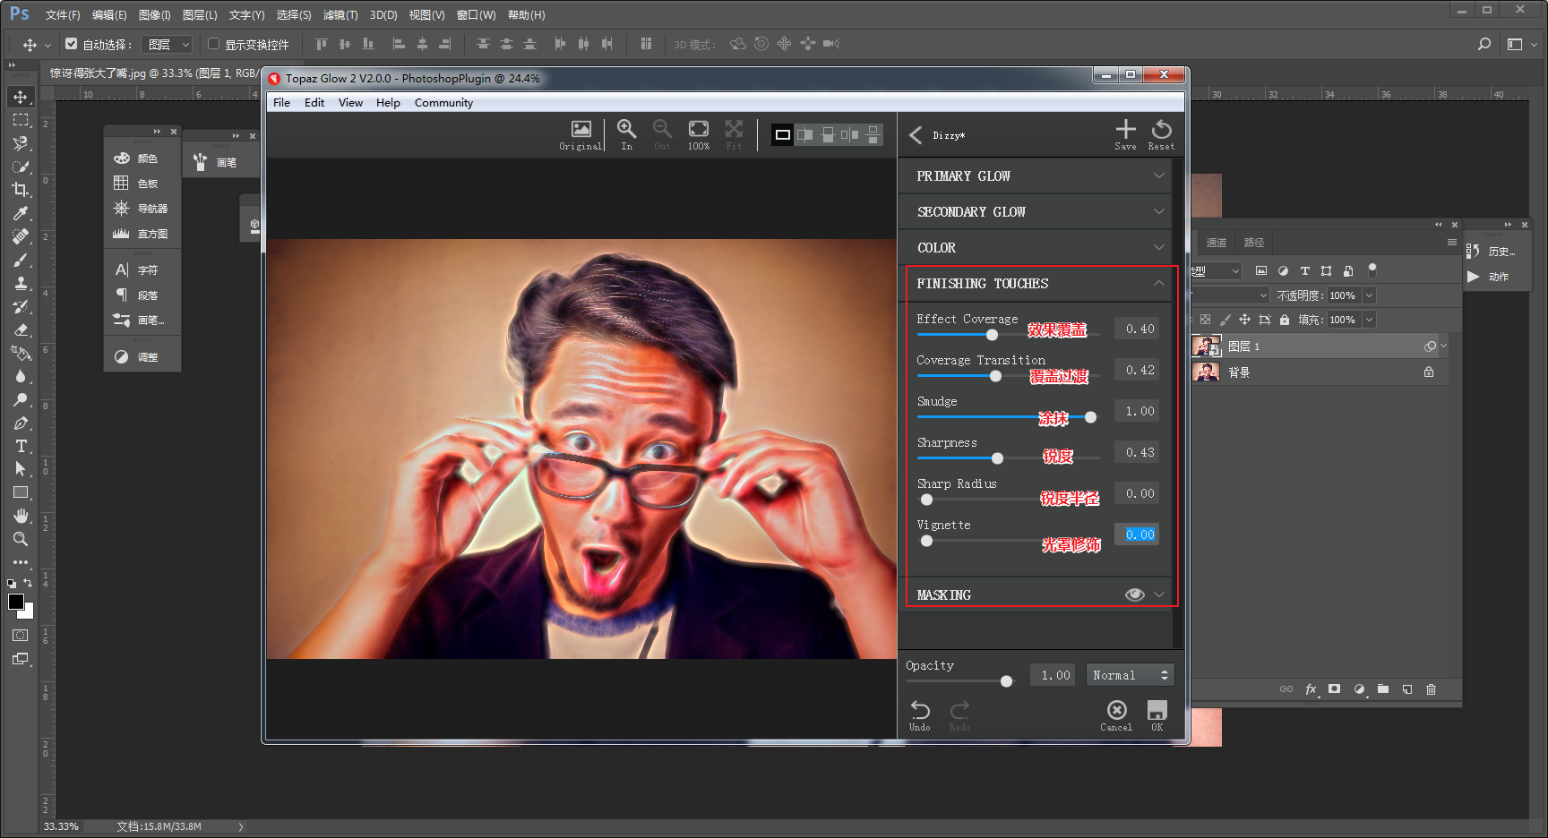1548x838 pixels.
Task: Click the Effect Coverage slider handle
Action: [992, 335]
